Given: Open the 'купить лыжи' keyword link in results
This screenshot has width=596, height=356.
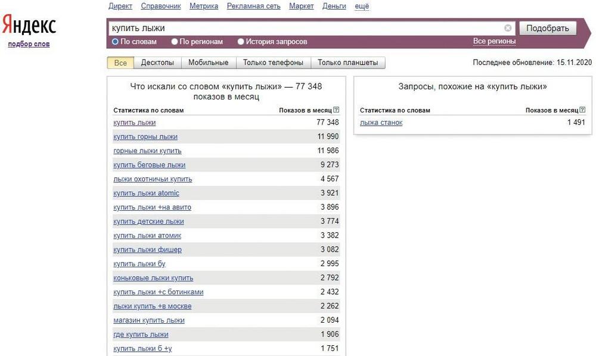Looking at the screenshot, I should [x=135, y=123].
